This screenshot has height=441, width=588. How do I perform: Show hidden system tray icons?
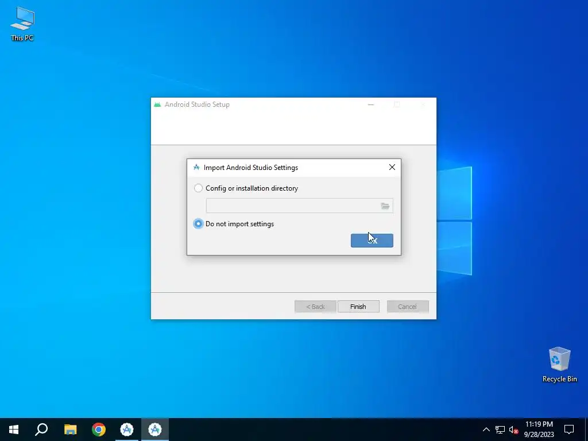pos(486,430)
